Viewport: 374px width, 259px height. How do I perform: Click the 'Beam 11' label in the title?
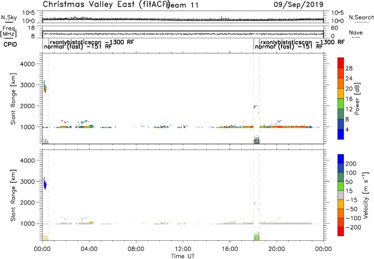182,5
